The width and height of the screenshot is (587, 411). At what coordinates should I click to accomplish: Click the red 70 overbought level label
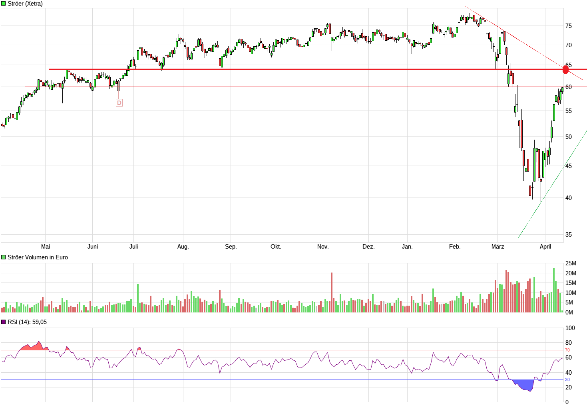567,350
